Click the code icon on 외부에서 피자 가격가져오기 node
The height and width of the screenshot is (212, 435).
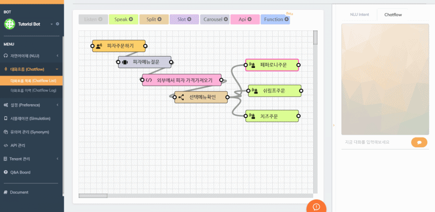tap(149, 80)
